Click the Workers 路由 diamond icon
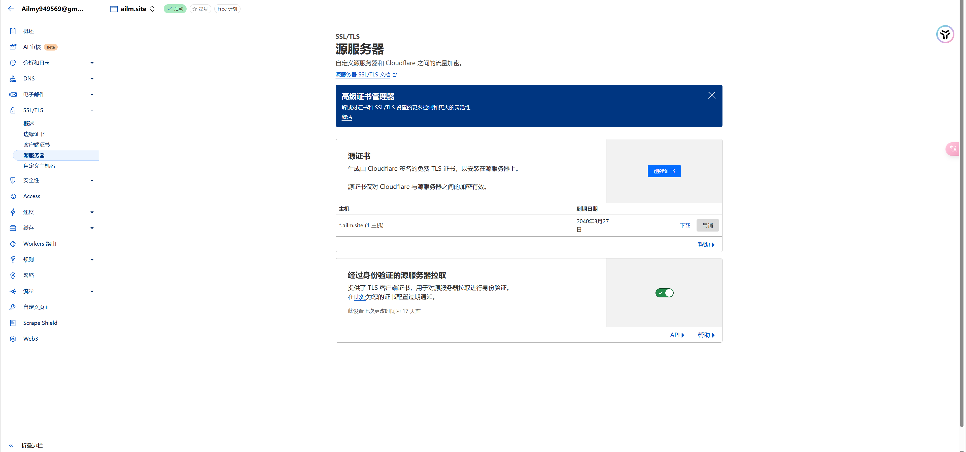This screenshot has width=966, height=452. click(x=13, y=244)
